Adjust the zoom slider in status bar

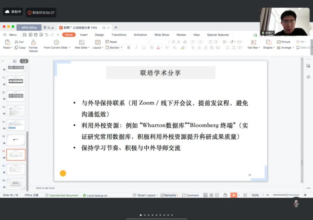coord(286,195)
